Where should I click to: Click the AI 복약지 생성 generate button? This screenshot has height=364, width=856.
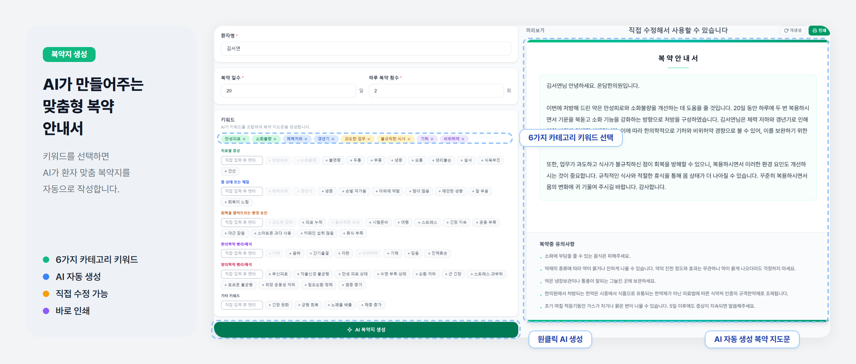[366, 329]
